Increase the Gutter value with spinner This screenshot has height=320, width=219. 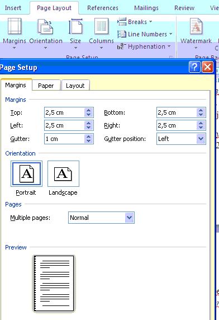[x=89, y=137]
